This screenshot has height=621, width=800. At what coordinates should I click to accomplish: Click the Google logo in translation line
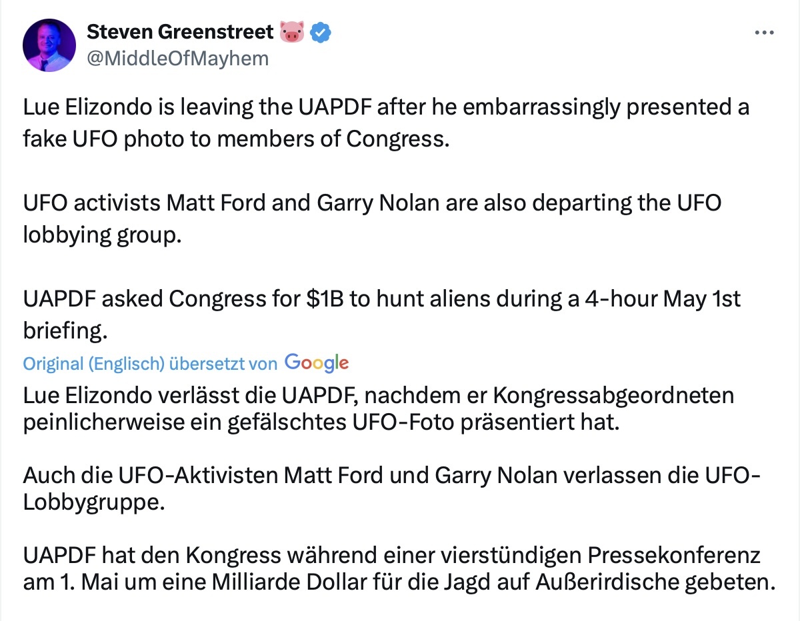click(316, 362)
